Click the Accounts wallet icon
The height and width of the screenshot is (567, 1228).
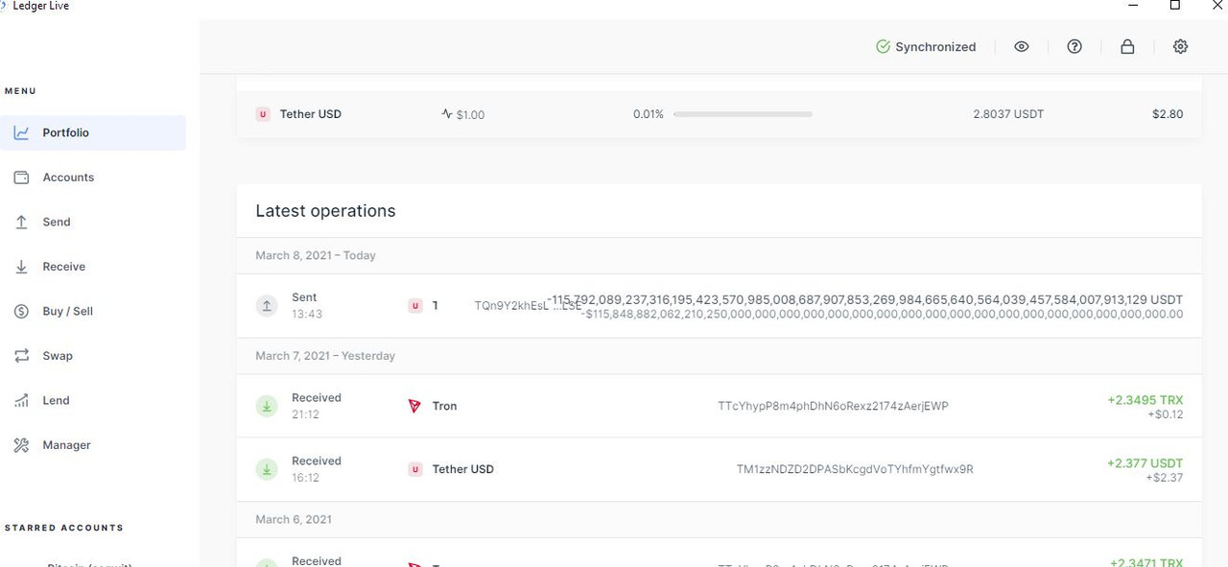point(21,177)
